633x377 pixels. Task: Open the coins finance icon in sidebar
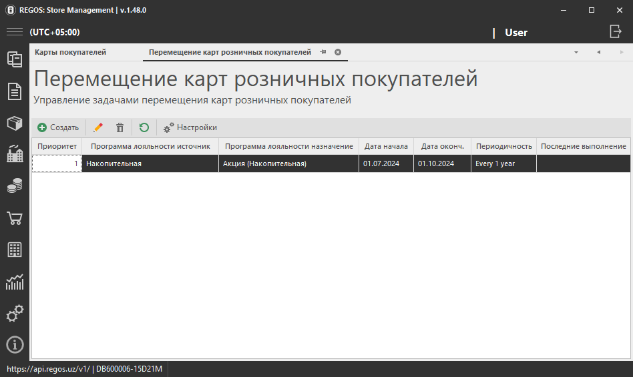pos(15,186)
